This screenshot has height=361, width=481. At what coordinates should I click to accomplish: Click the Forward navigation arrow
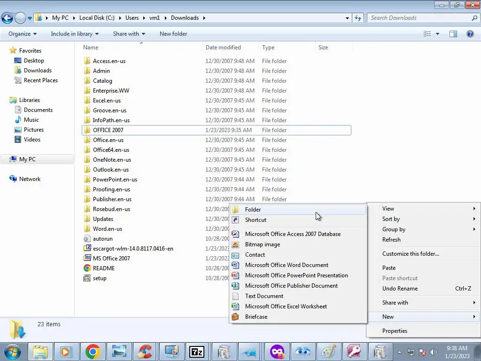[x=20, y=18]
